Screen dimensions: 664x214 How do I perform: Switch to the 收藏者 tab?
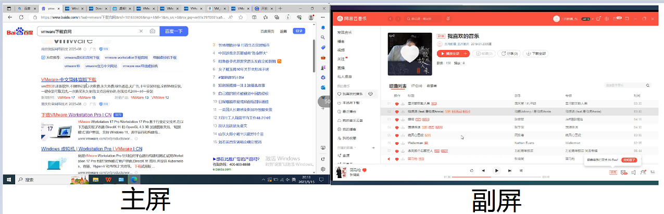tap(432, 85)
